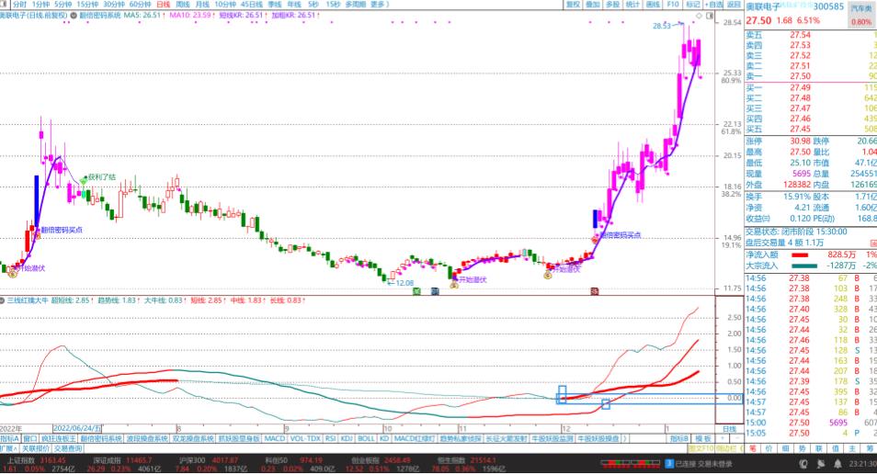The width and height of the screenshot is (877, 475).
Task: Add stock to 自选 watchlist
Action: pos(713,5)
